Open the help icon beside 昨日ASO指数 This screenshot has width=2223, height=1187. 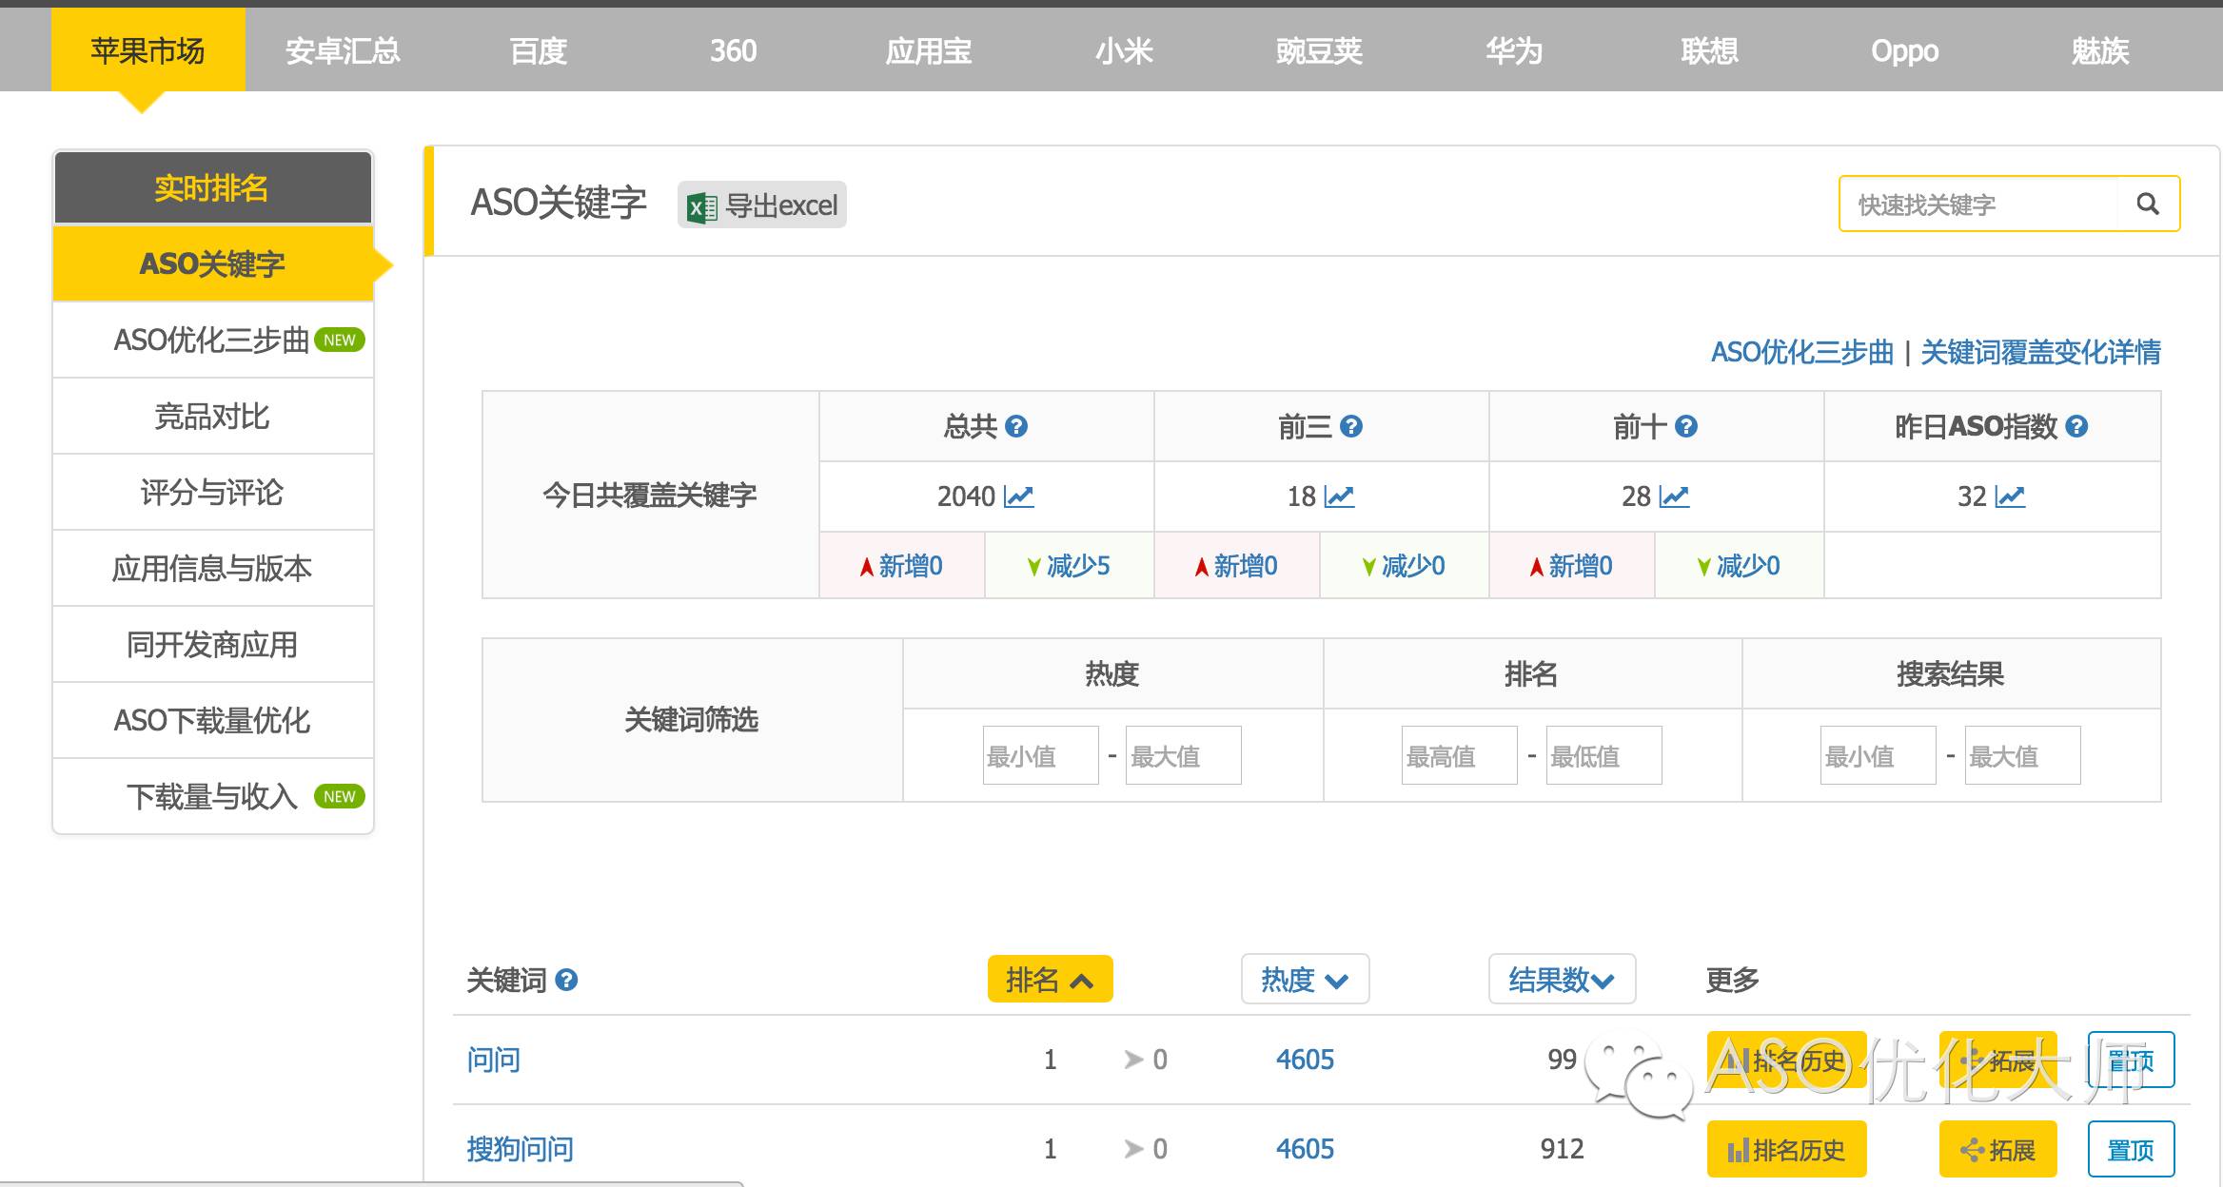2077,426
